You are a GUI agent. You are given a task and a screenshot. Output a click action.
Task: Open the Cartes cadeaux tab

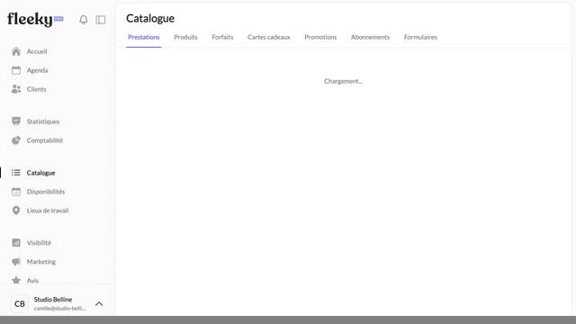point(268,37)
